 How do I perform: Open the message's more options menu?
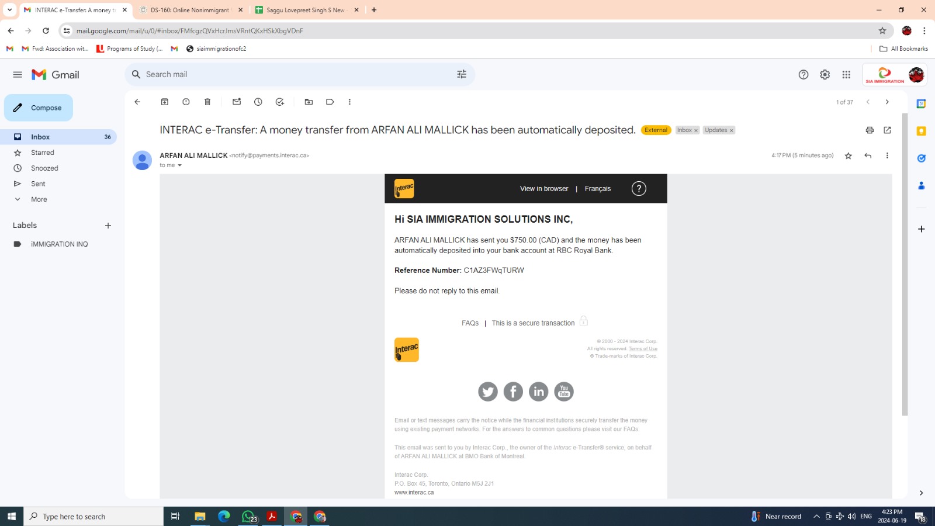tap(887, 155)
